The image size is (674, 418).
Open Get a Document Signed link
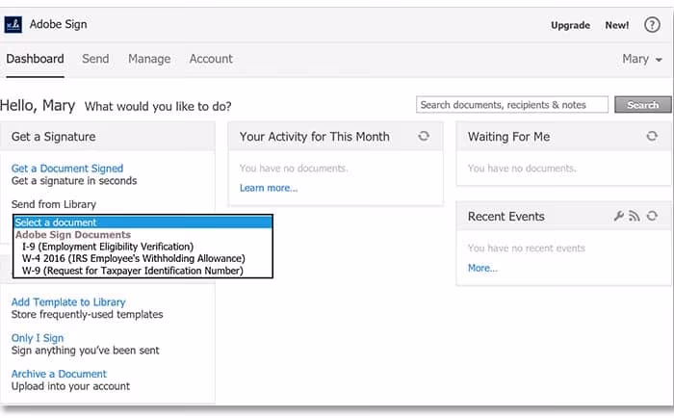click(67, 169)
